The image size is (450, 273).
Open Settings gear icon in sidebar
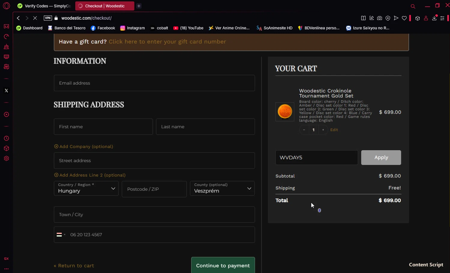pos(6,159)
